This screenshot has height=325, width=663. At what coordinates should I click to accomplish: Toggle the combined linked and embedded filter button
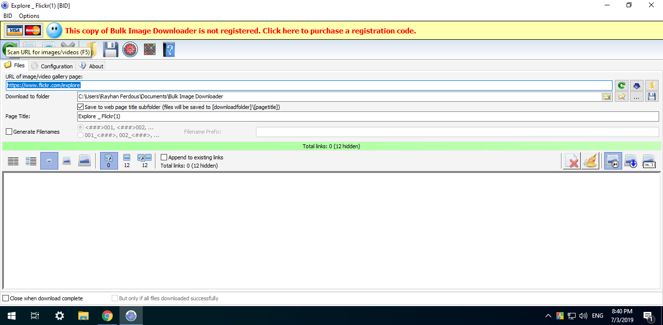145,161
